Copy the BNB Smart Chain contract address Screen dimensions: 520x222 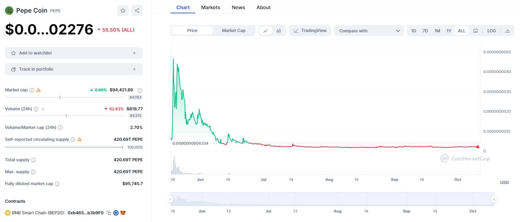pyautogui.click(x=109, y=213)
